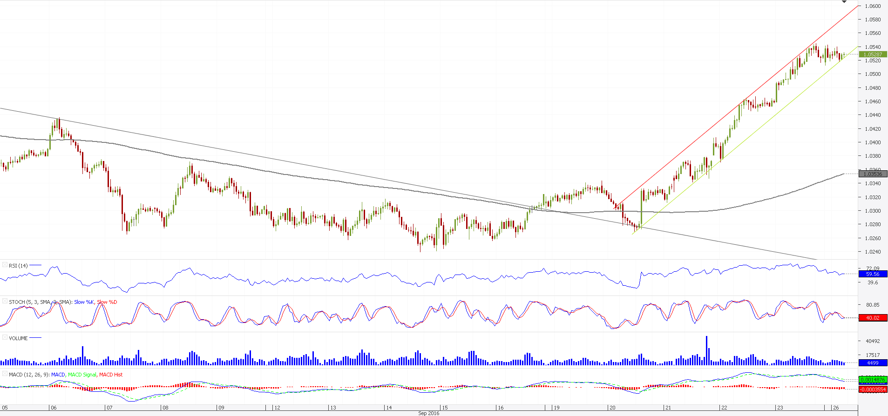This screenshot has width=888, height=416.
Task: Click the red 40.02 stochastic value tag
Action: point(873,318)
